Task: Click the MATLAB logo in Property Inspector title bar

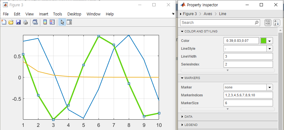Action: 183,5
